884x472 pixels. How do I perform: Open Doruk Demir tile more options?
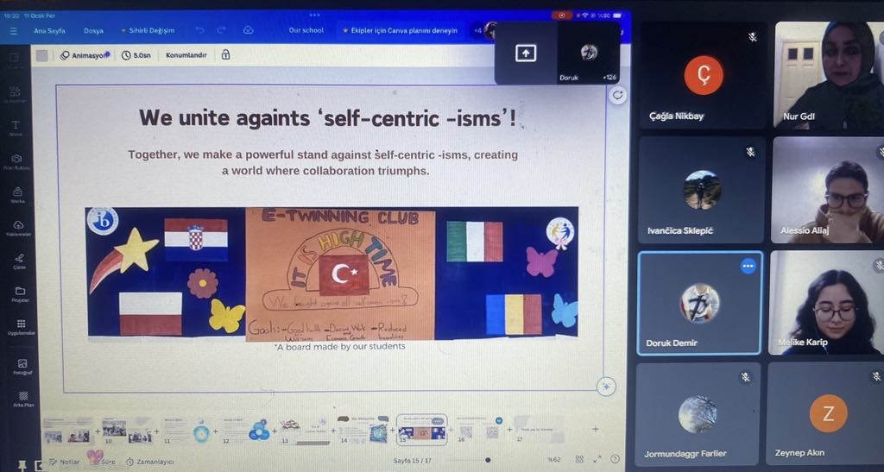coord(748,266)
